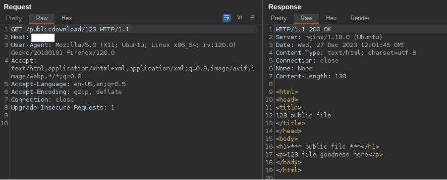Image resolution: width=447 pixels, height=180 pixels.
Task: Click the Accept-Language: en-US header
Action: click(x=68, y=84)
